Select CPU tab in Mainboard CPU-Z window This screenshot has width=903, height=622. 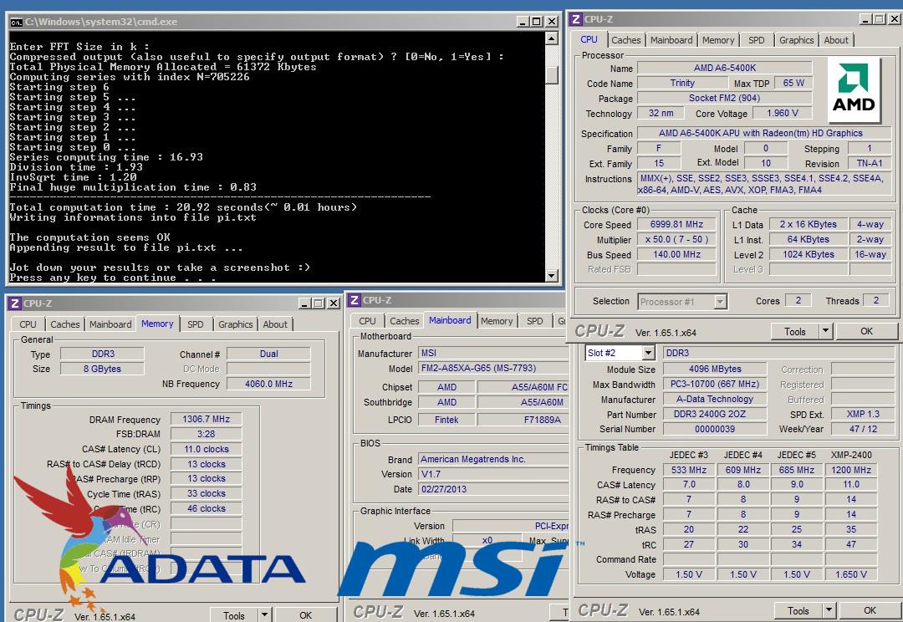pyautogui.click(x=367, y=321)
